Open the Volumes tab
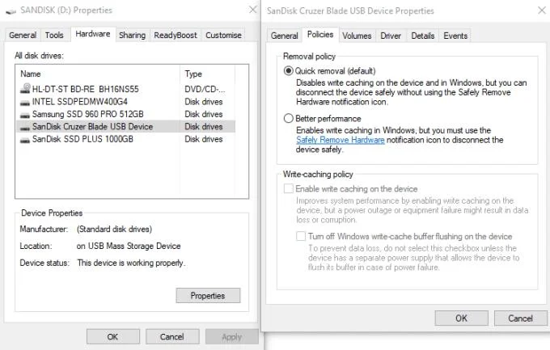 pos(357,36)
